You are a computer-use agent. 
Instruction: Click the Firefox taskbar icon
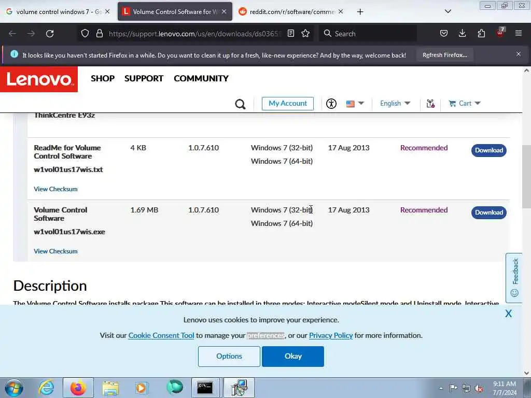click(x=78, y=388)
